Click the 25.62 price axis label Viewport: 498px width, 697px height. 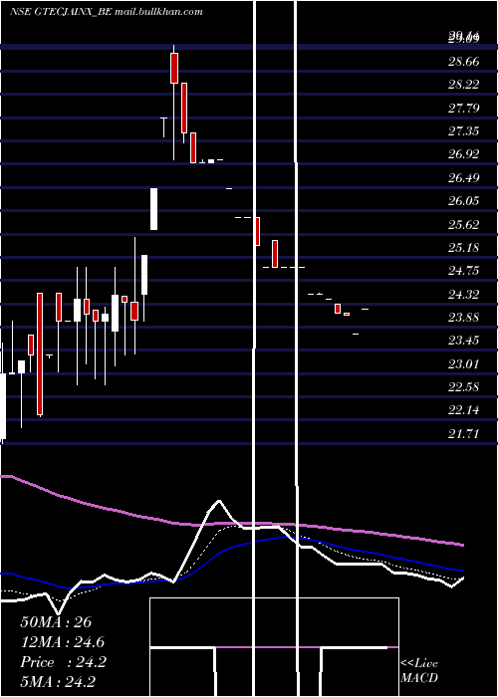(464, 224)
